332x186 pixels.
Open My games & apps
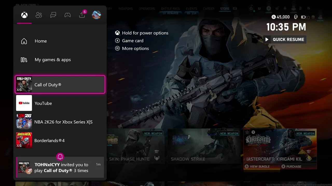pos(60,60)
